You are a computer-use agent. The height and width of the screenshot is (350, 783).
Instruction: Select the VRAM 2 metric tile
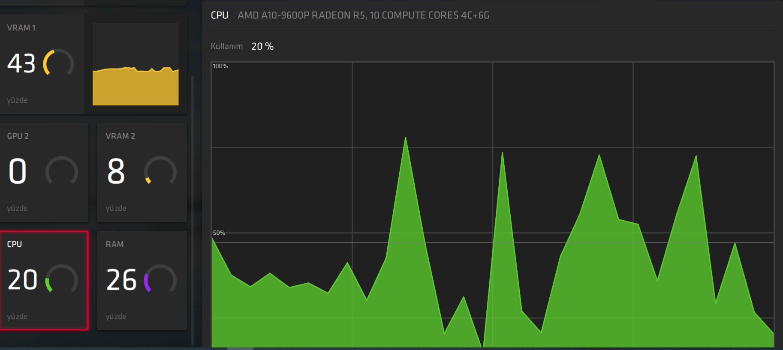[142, 172]
